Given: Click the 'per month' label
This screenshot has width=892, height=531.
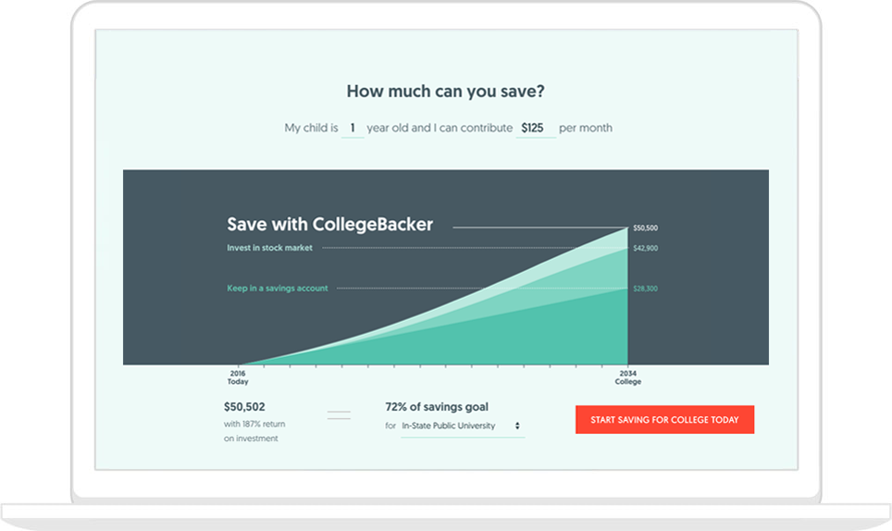Looking at the screenshot, I should coord(585,128).
